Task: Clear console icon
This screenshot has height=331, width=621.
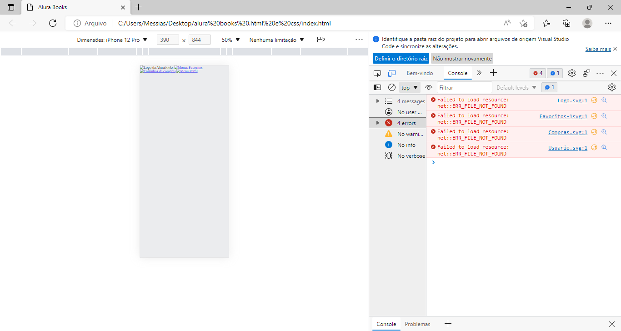Action: 391,87
